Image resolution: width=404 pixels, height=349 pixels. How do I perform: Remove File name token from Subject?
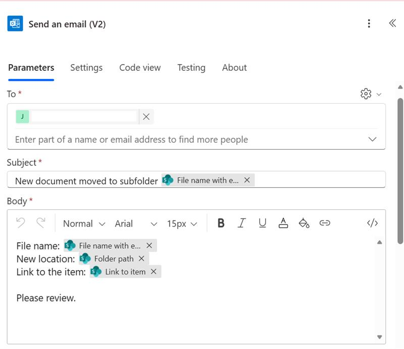point(247,180)
